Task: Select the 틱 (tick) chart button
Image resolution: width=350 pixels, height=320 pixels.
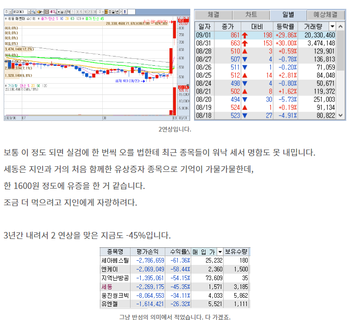Action: [x=69, y=12]
